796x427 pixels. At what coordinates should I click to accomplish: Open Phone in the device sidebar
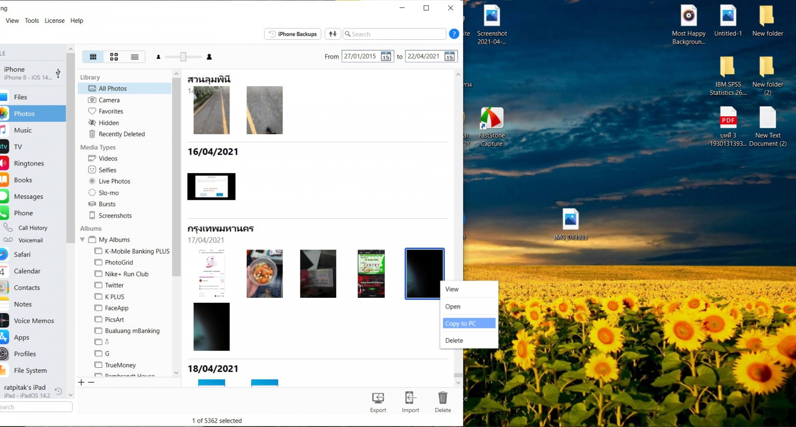(33, 213)
